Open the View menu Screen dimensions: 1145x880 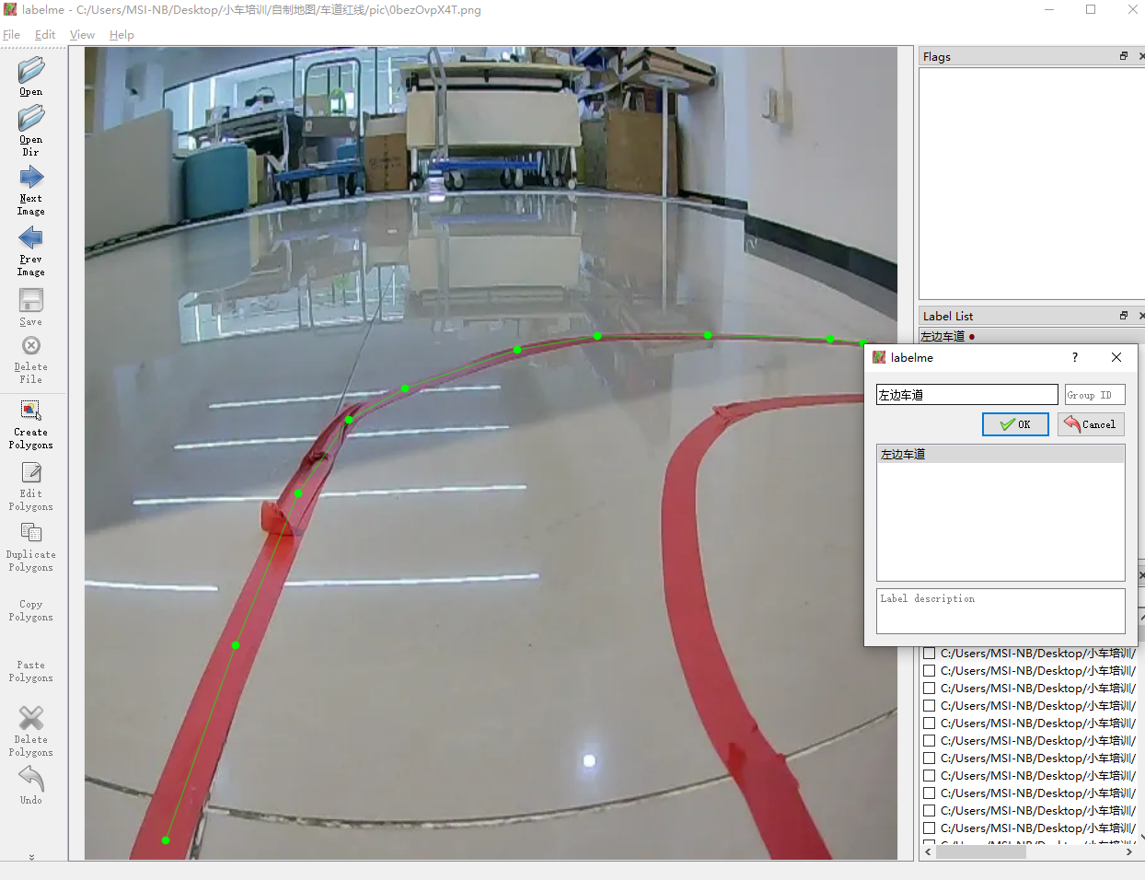(82, 35)
